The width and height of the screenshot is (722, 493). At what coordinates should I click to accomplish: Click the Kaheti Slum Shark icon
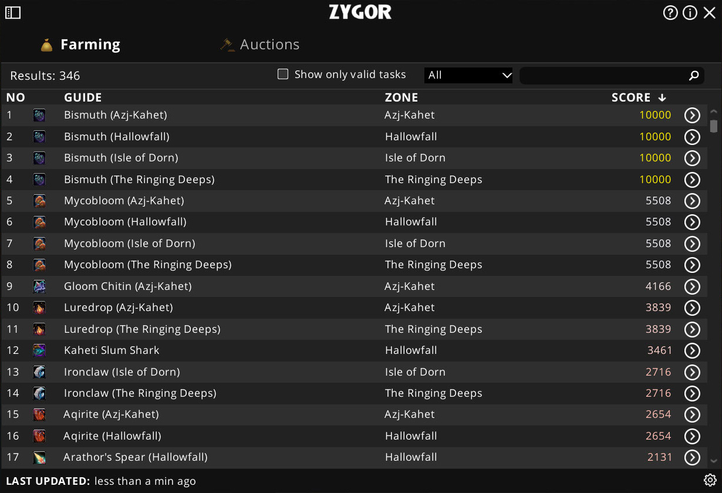[x=39, y=350]
